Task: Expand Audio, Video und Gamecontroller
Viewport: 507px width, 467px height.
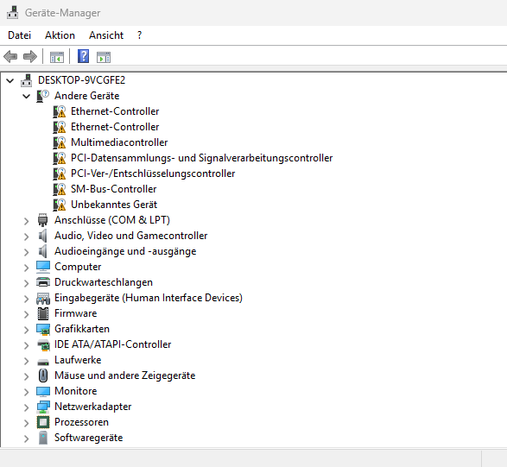Action: [x=27, y=237]
